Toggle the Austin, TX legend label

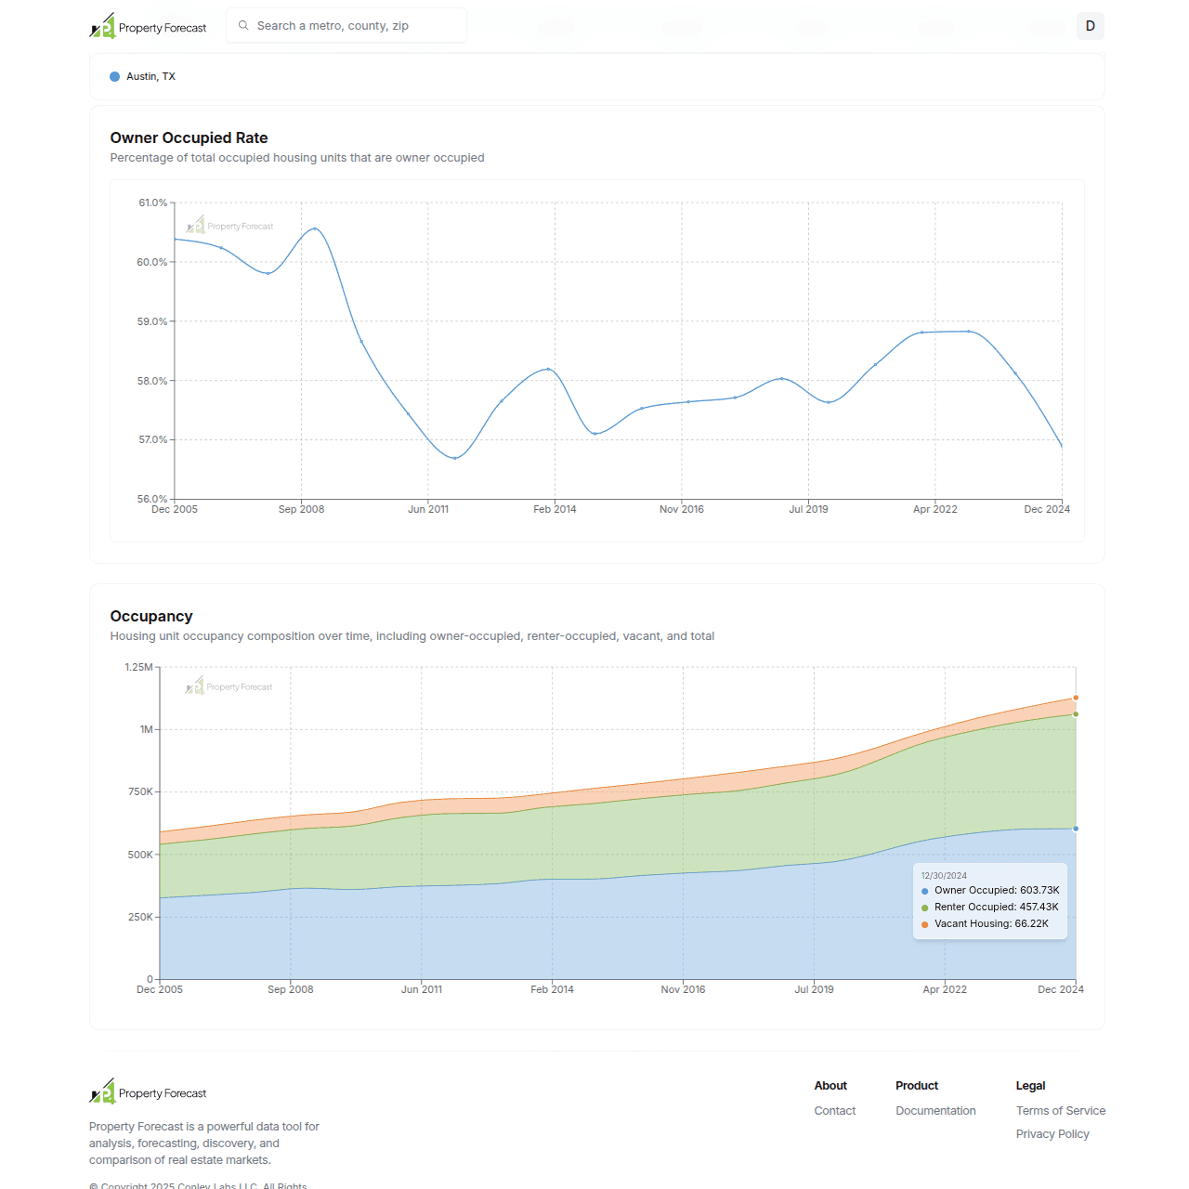coord(150,77)
